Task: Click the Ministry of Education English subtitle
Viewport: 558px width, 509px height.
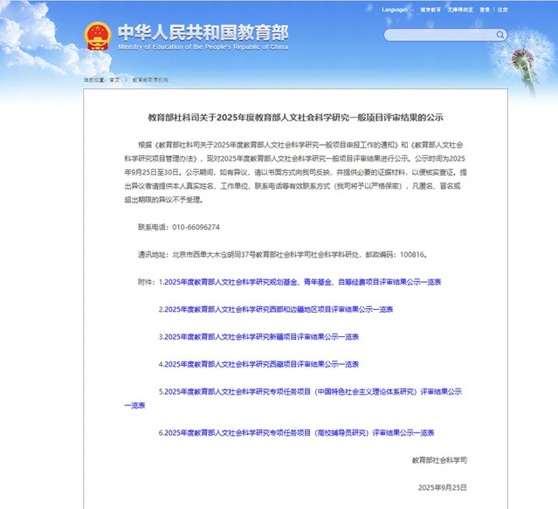Action: pyautogui.click(x=203, y=48)
